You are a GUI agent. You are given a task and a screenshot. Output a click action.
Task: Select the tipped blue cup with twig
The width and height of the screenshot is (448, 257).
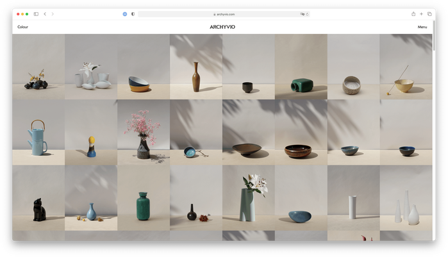point(196,132)
